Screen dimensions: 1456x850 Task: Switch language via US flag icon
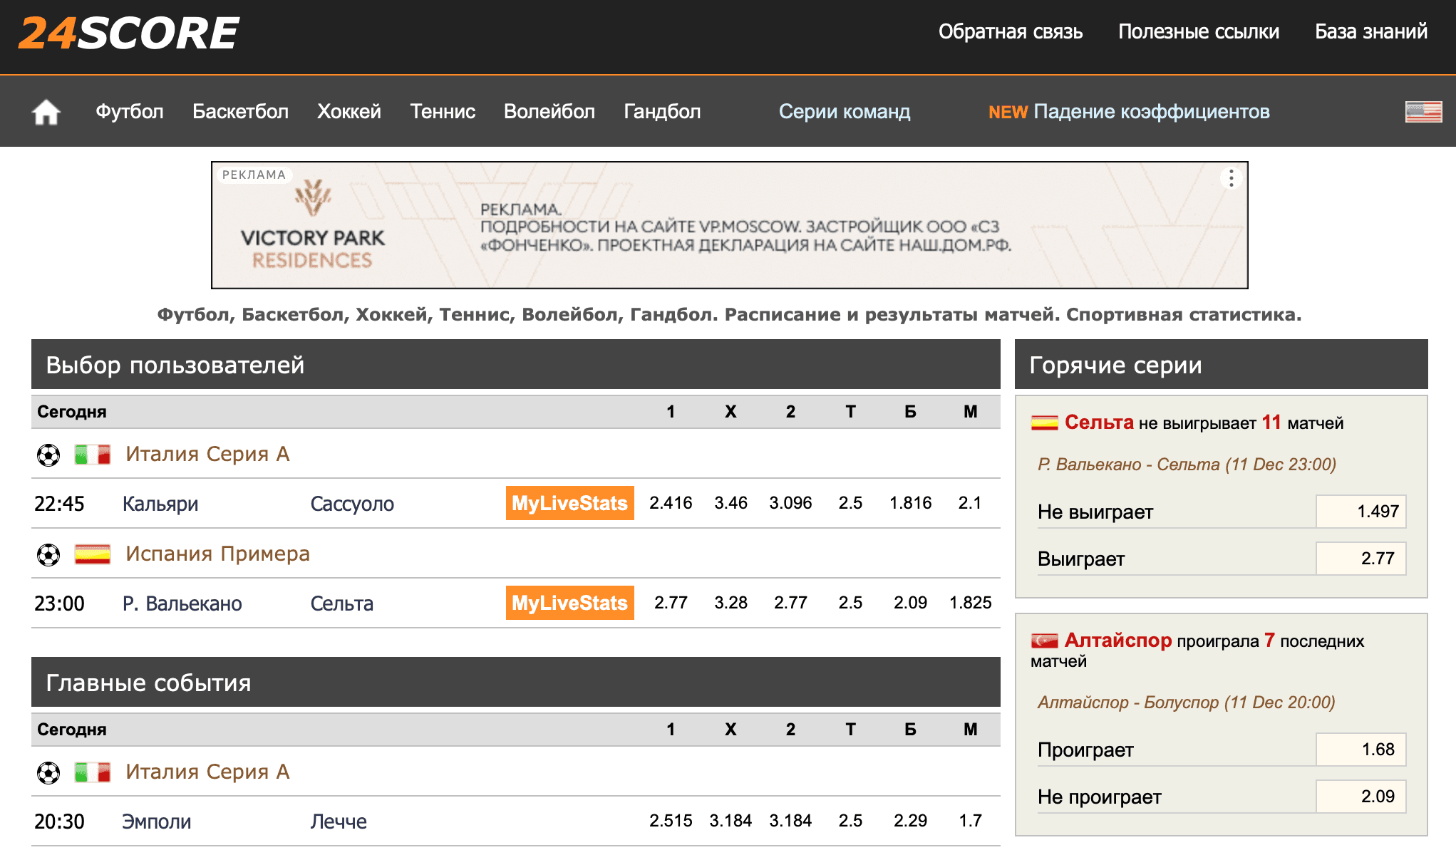point(1423,112)
